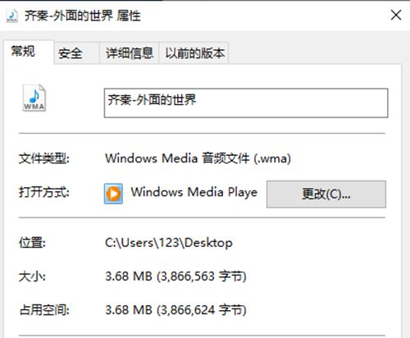
Task: Click the 3,866,624 字节 size on disk value
Action: point(202,310)
